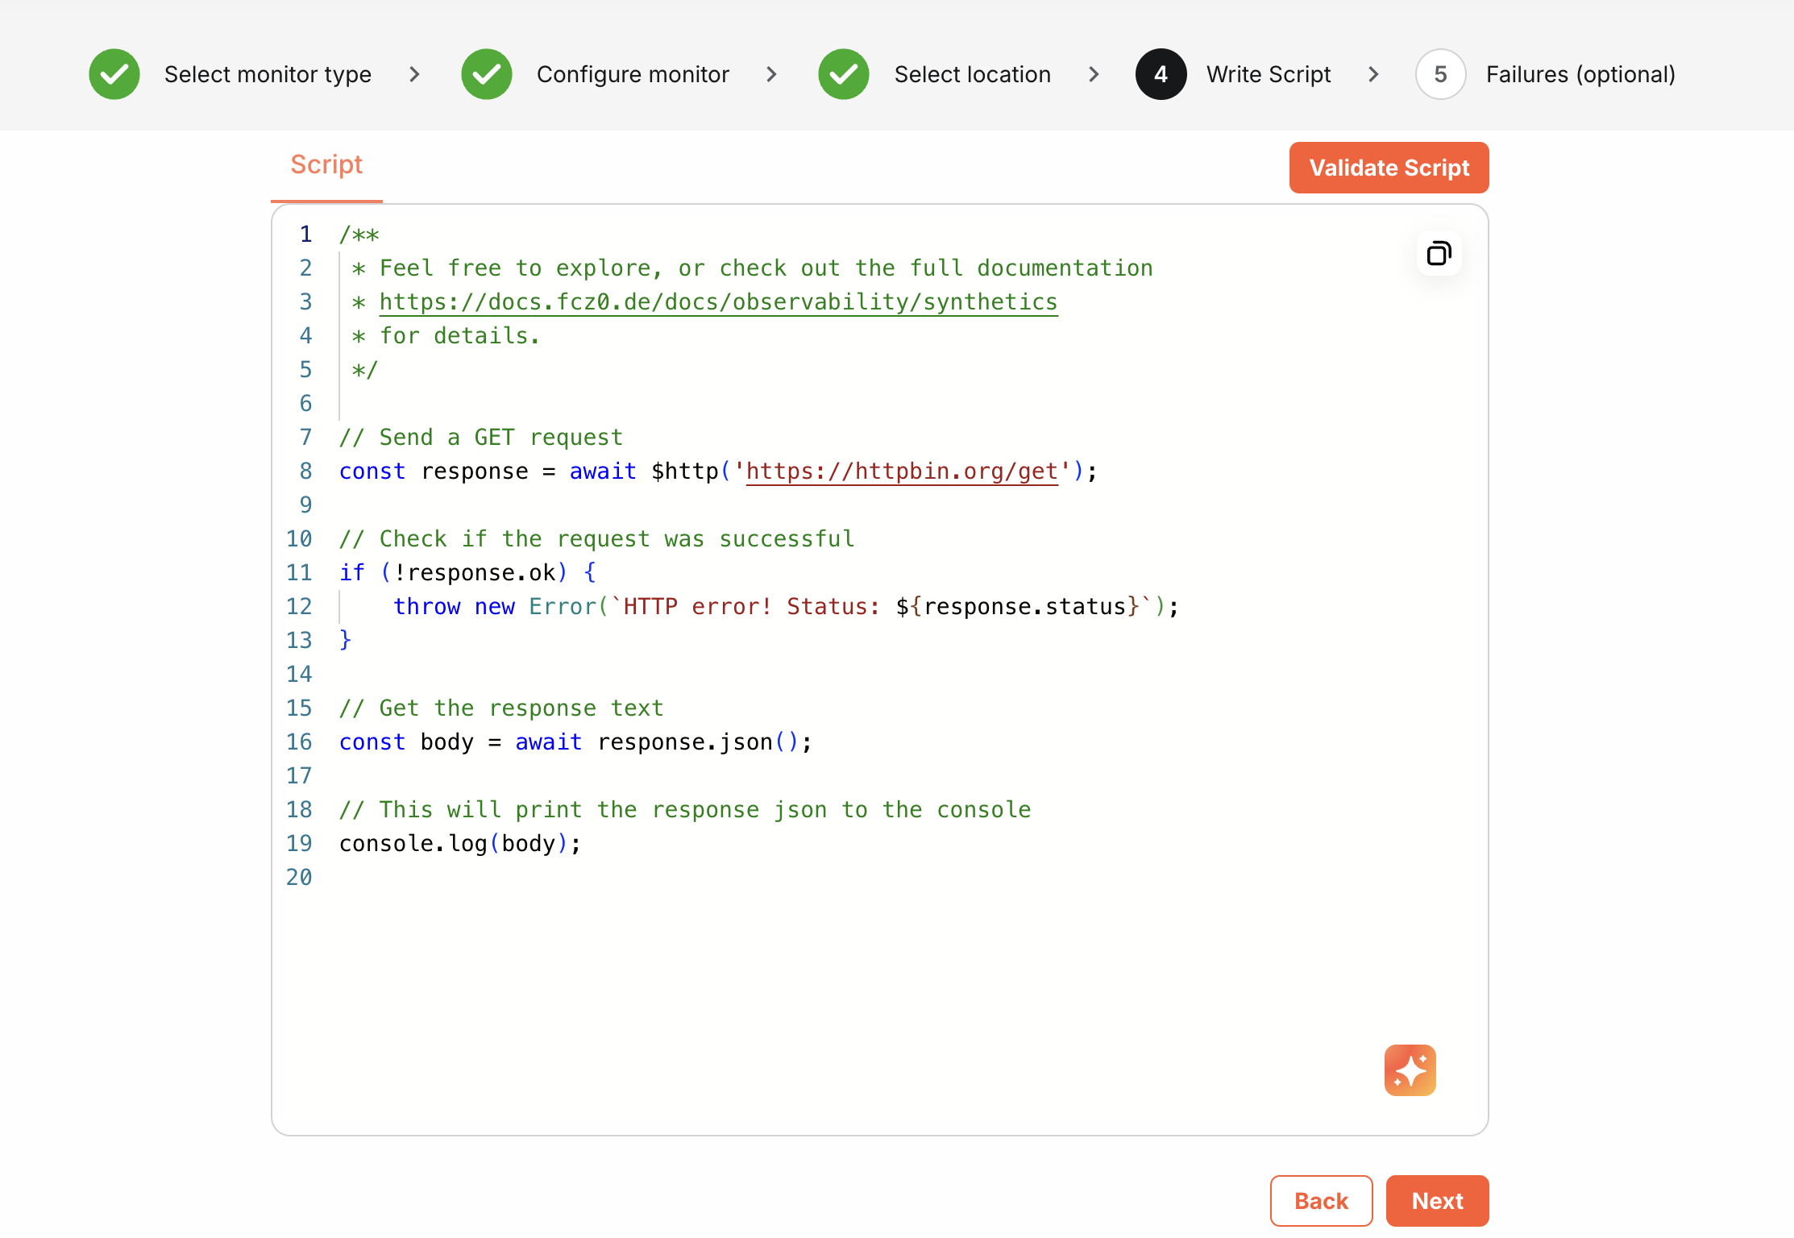Click the httpbin.org URL in line 8
This screenshot has width=1794, height=1238.
pos(901,472)
